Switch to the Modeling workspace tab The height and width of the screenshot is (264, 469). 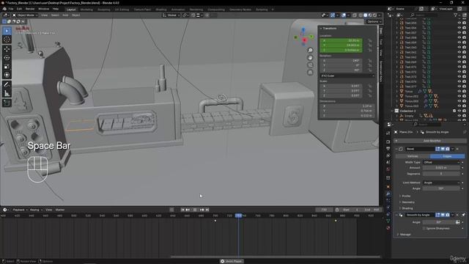86,10
